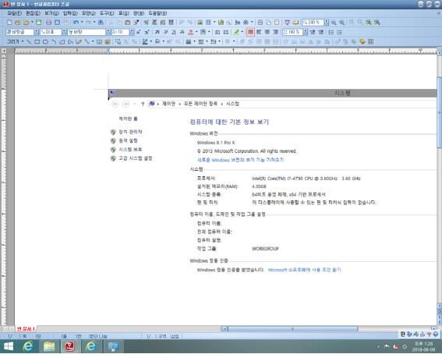Click the red font color button
The image size is (442, 354).
[x=190, y=32]
